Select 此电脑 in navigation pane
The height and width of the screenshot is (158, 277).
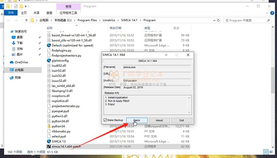19,70
